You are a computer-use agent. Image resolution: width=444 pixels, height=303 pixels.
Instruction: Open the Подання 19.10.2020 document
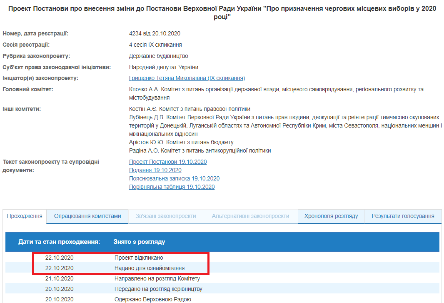click(x=155, y=170)
